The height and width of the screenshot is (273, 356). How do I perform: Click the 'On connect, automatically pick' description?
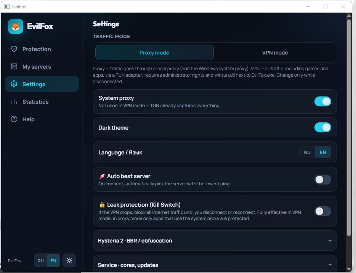(x=164, y=184)
